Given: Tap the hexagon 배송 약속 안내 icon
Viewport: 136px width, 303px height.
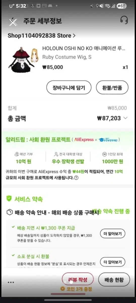Looking at the screenshot, I should pyautogui.click(x=9, y=212).
